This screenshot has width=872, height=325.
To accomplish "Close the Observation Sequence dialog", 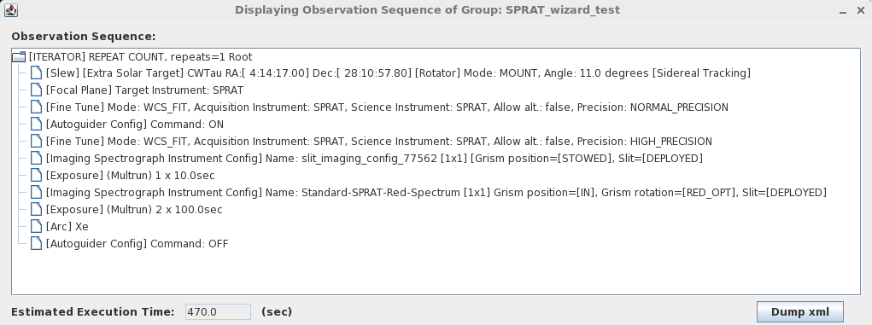I will 860,10.
